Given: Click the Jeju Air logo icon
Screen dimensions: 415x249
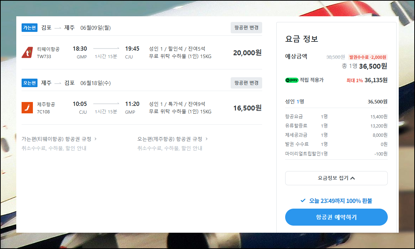Looking at the screenshot, I should [x=27, y=108].
